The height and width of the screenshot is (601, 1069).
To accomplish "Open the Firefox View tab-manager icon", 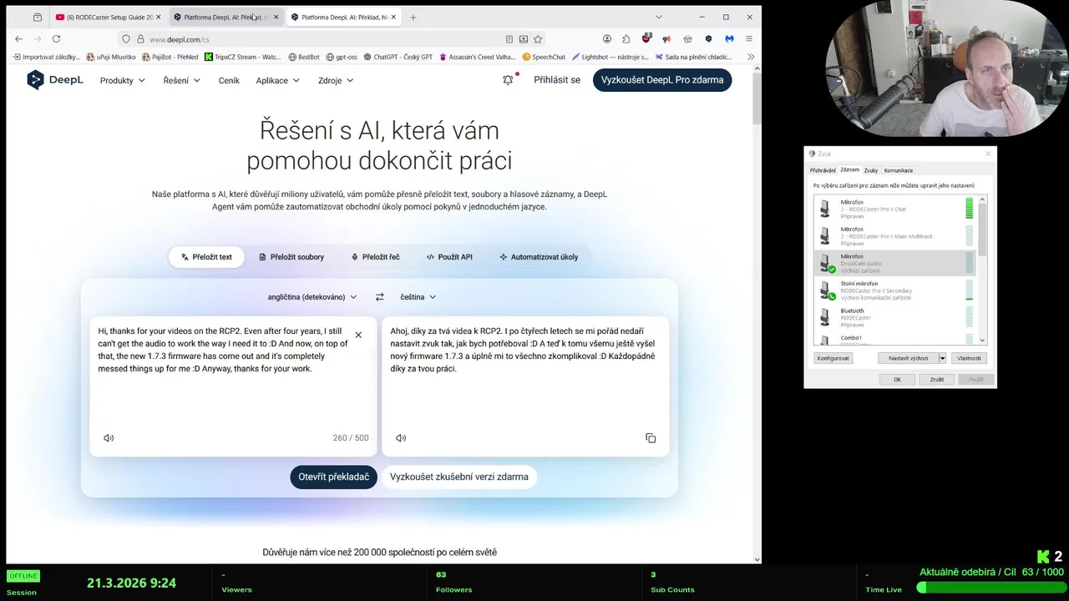I will coord(38,17).
